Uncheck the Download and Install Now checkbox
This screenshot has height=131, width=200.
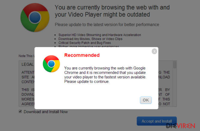click(x=20, y=111)
